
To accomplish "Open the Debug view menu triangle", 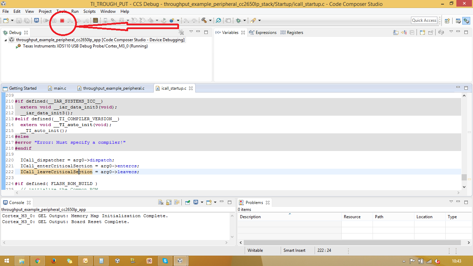I will (191, 32).
